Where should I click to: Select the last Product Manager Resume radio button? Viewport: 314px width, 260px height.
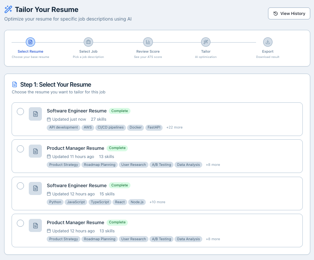click(21, 223)
